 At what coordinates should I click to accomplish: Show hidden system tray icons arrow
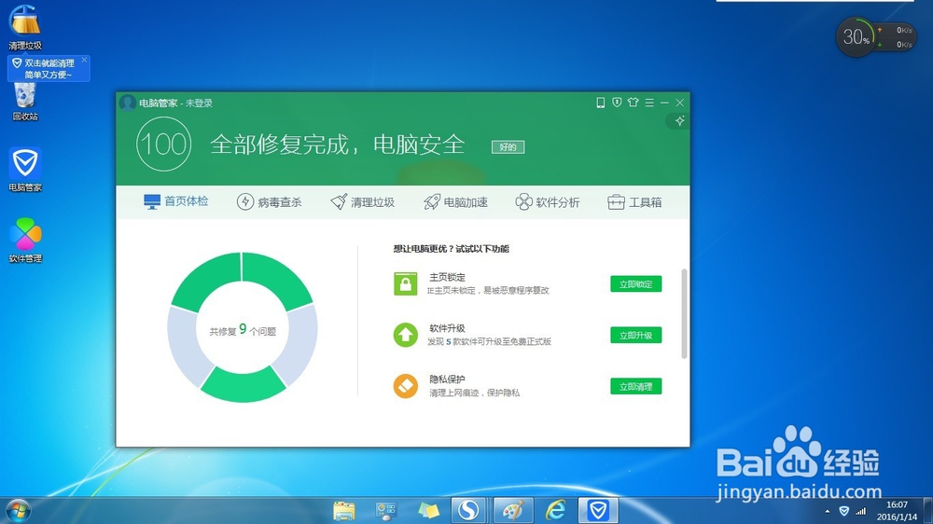pyautogui.click(x=827, y=512)
